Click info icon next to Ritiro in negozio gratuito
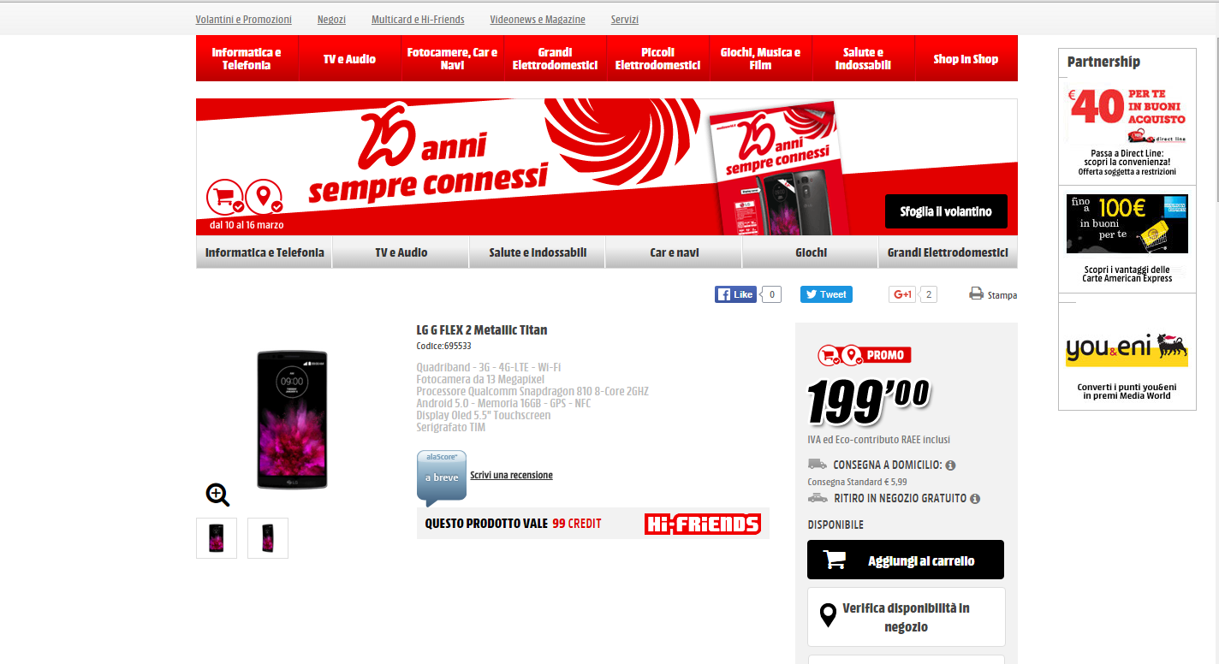Screen dimensions: 1219x664 975,499
